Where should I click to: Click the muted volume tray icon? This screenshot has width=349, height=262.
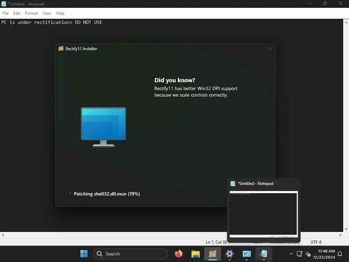pyautogui.click(x=308, y=254)
